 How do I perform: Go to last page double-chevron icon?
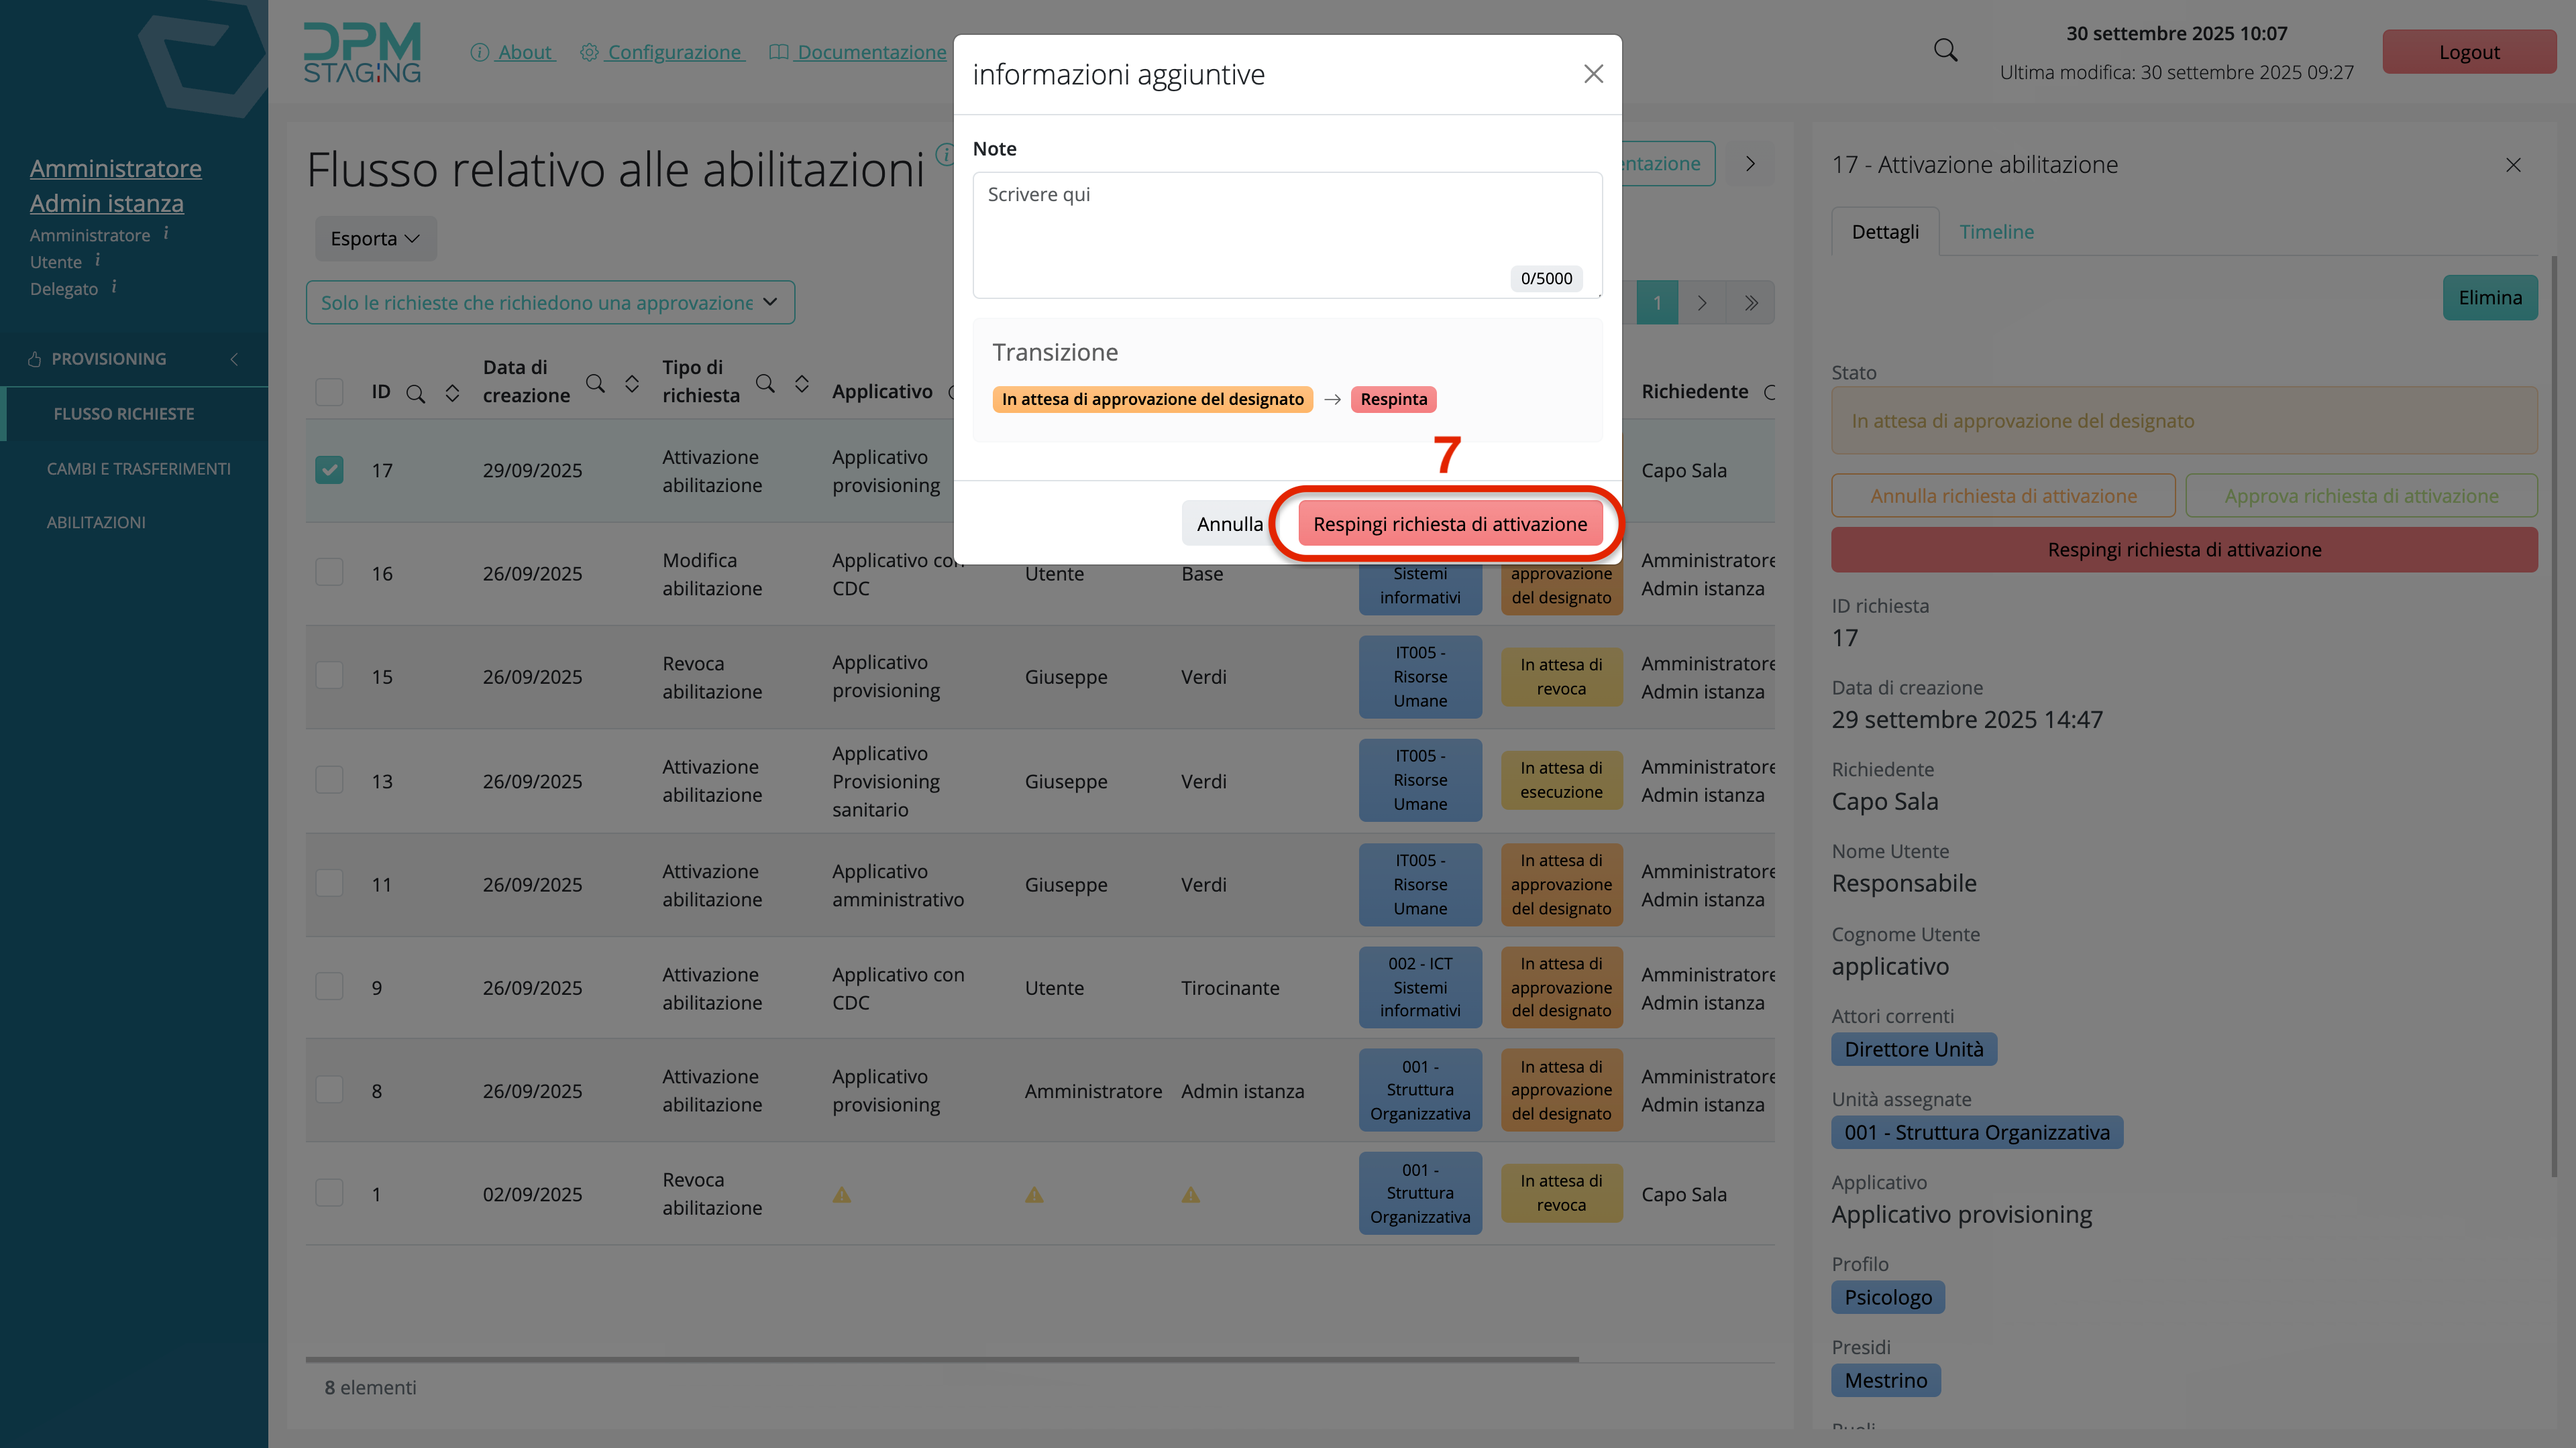tap(1751, 303)
